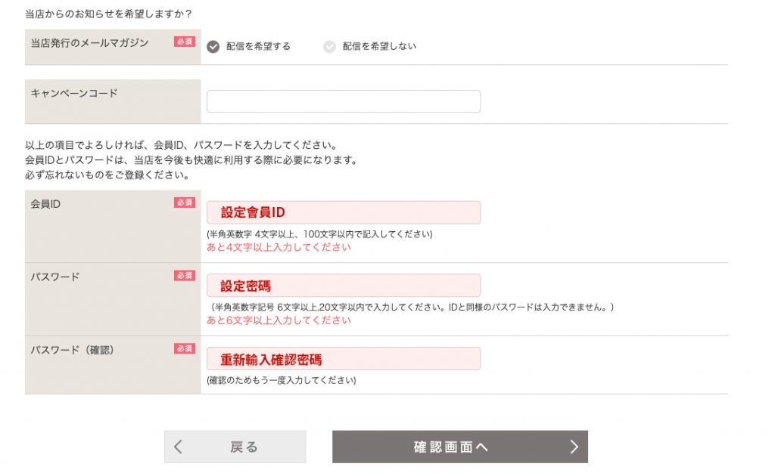This screenshot has width=775, height=473.
Task: Select 配信を希望しない radio option
Action: [x=330, y=46]
